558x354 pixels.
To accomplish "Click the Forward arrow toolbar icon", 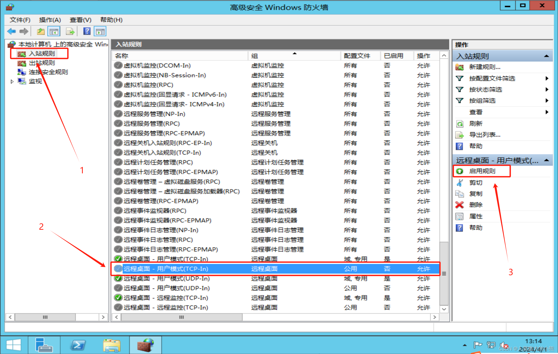I will click(x=24, y=32).
